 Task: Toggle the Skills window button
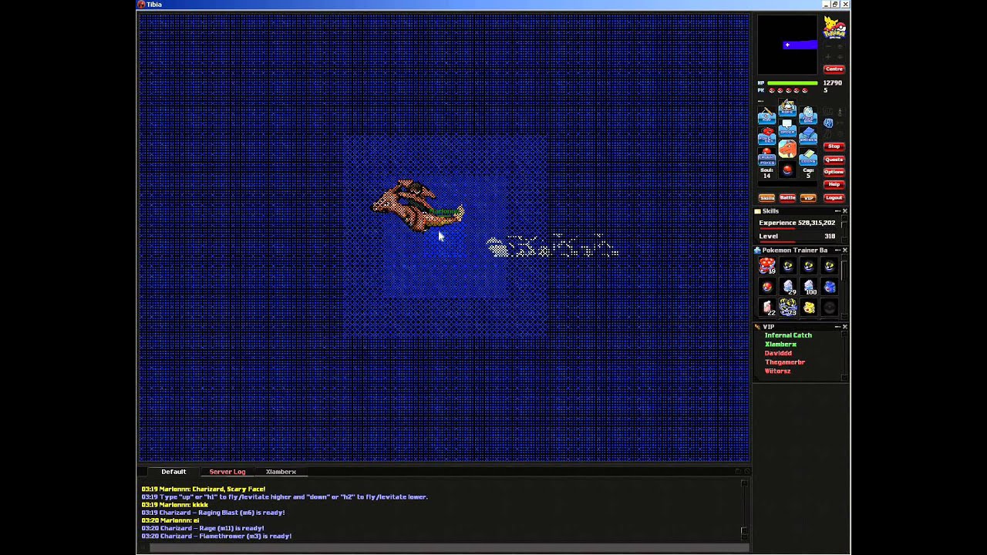[x=766, y=198]
